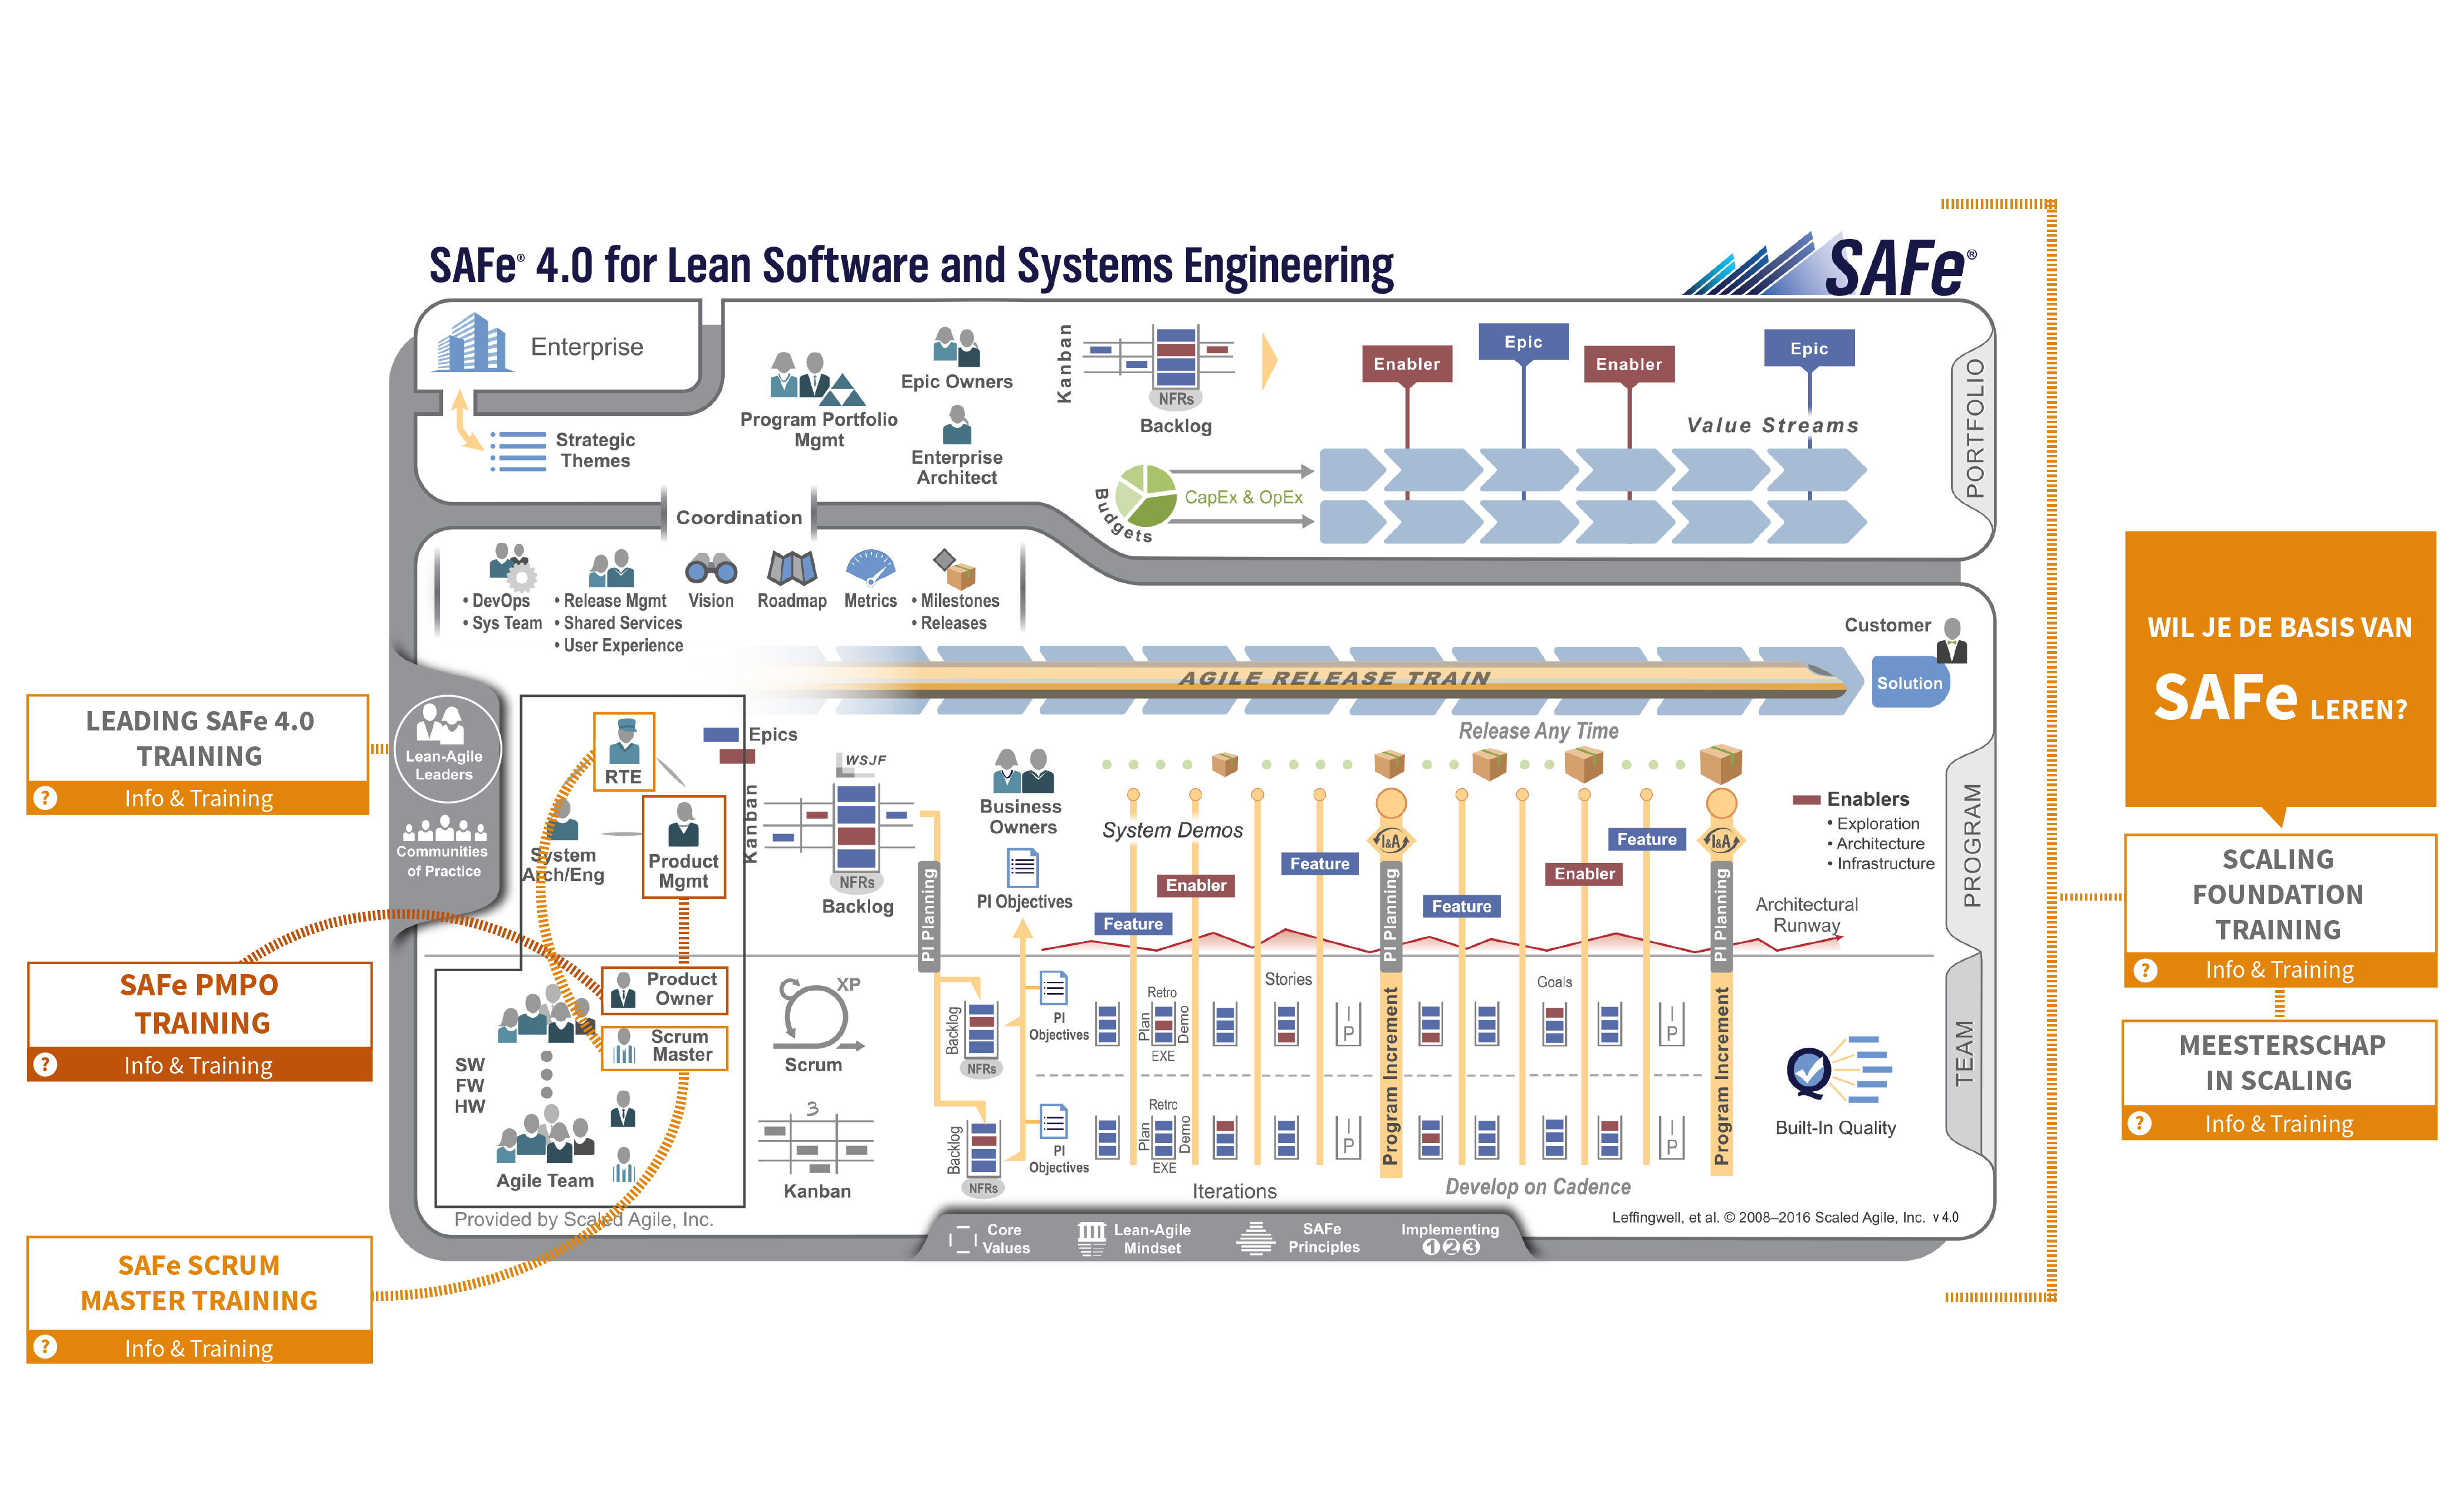Click Implementing 1-2-3 footer item
The height and width of the screenshot is (1488, 2464).
(1450, 1238)
